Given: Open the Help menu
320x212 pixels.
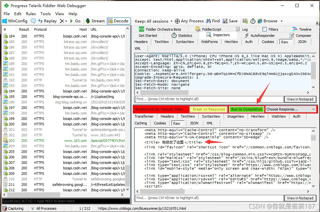Looking at the screenshot, I should click(x=73, y=14).
